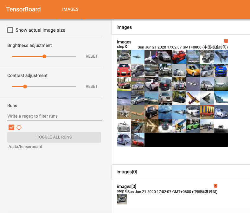Open the IMAGES tab

70,10
